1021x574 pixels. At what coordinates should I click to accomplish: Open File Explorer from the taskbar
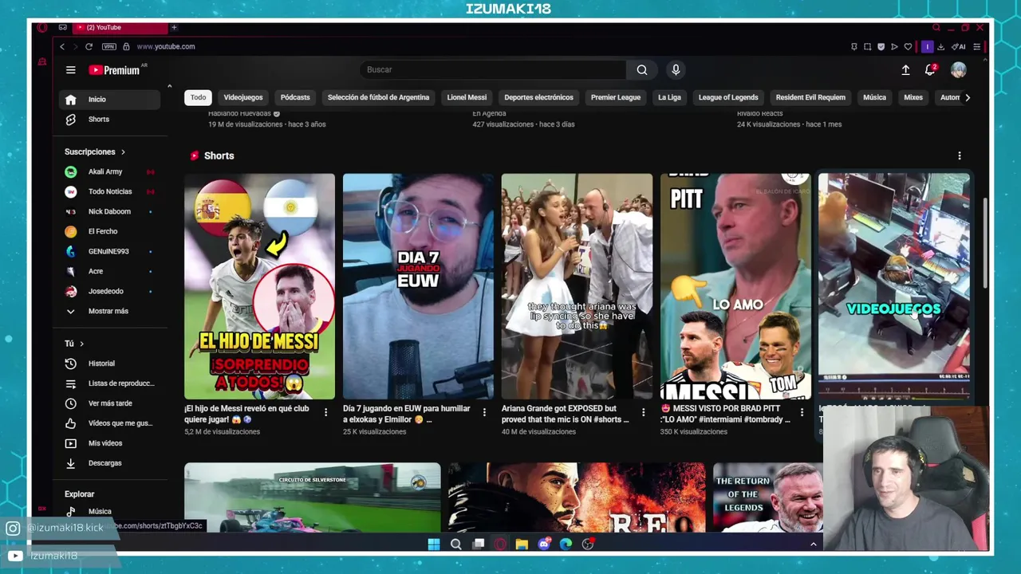click(x=522, y=545)
